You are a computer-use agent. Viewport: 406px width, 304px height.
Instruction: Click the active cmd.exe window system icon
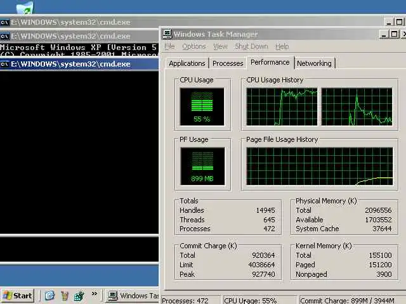[x=4, y=64]
